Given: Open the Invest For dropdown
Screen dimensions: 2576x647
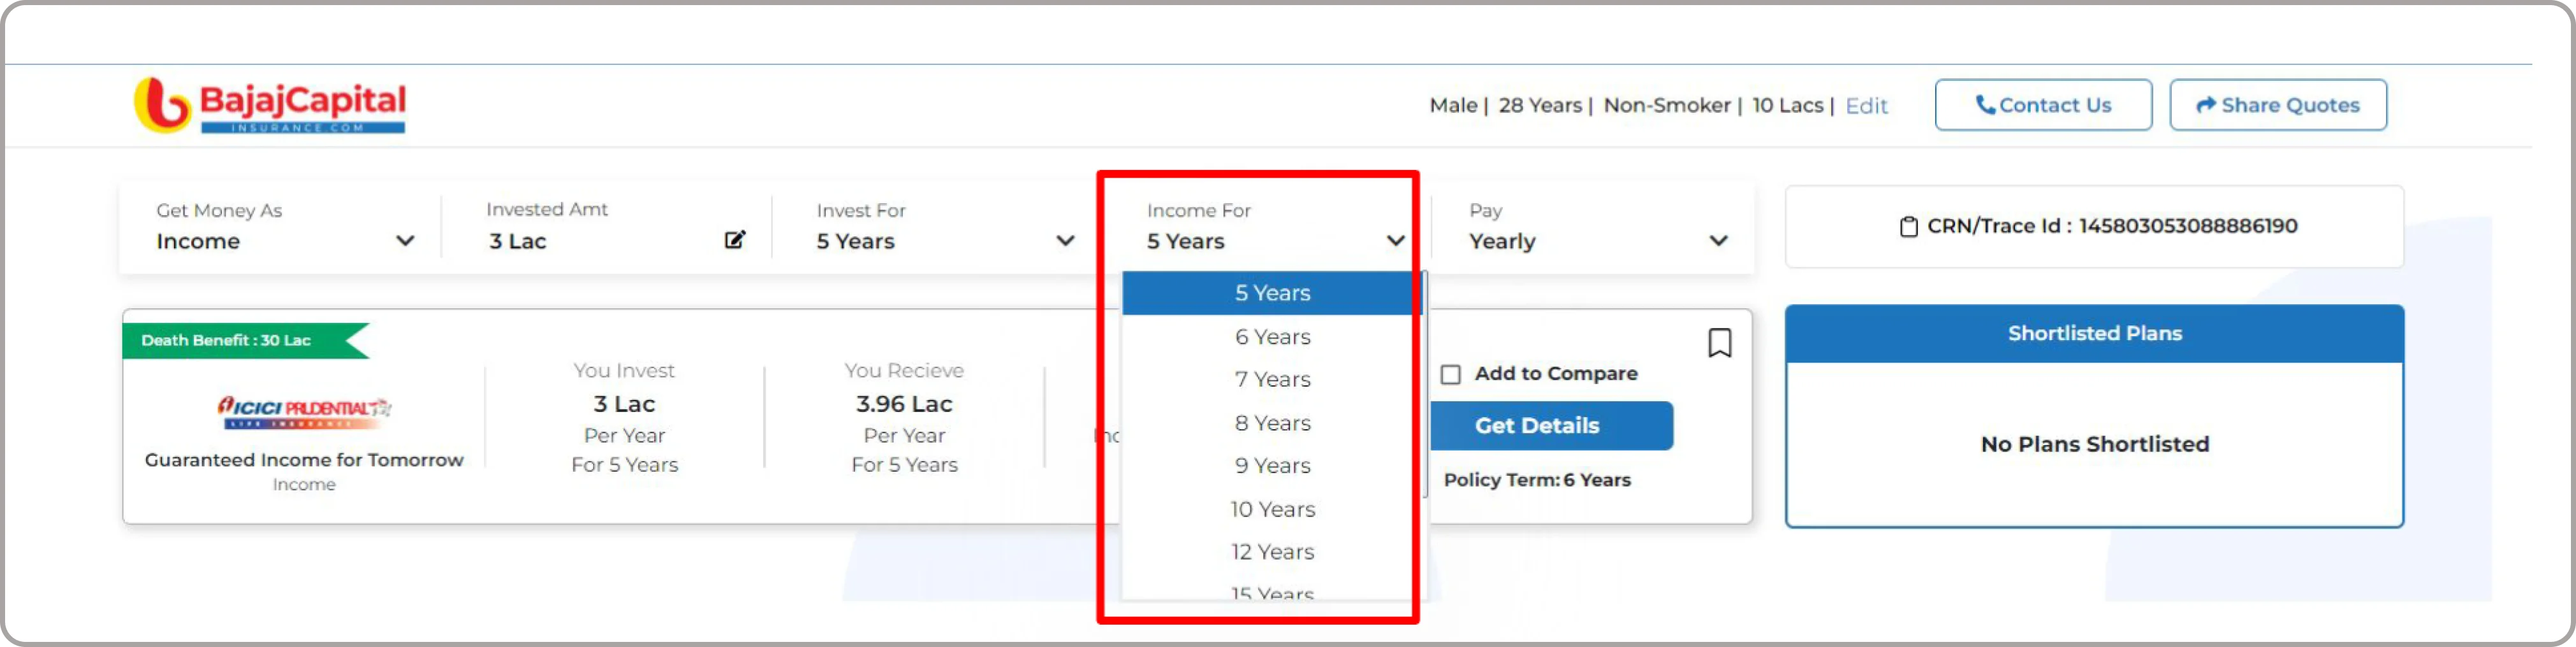Looking at the screenshot, I should 944,227.
